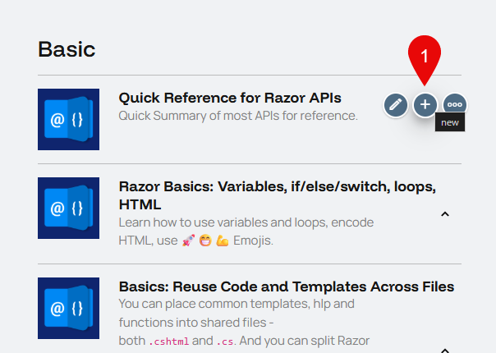
Task: Select the Razor Basics book icon thumbnail
Action: click(68, 208)
